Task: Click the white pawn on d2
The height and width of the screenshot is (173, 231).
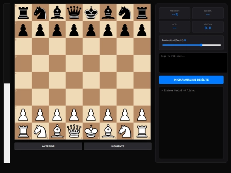Action: coord(74,114)
